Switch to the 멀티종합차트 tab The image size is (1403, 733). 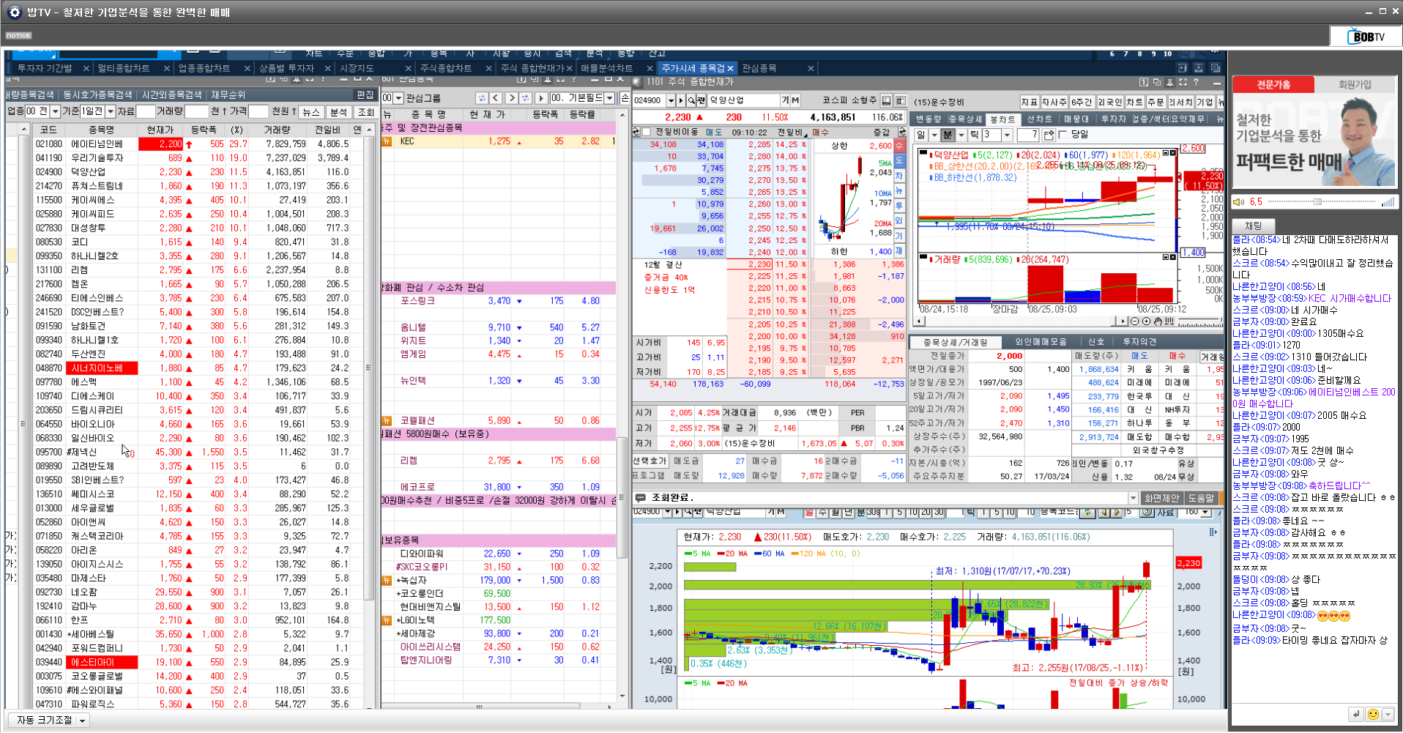(x=124, y=68)
